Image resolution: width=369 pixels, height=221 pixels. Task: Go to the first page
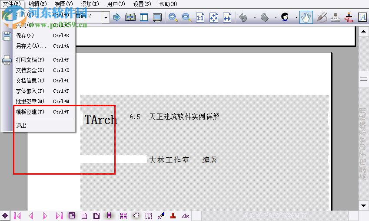point(17,216)
